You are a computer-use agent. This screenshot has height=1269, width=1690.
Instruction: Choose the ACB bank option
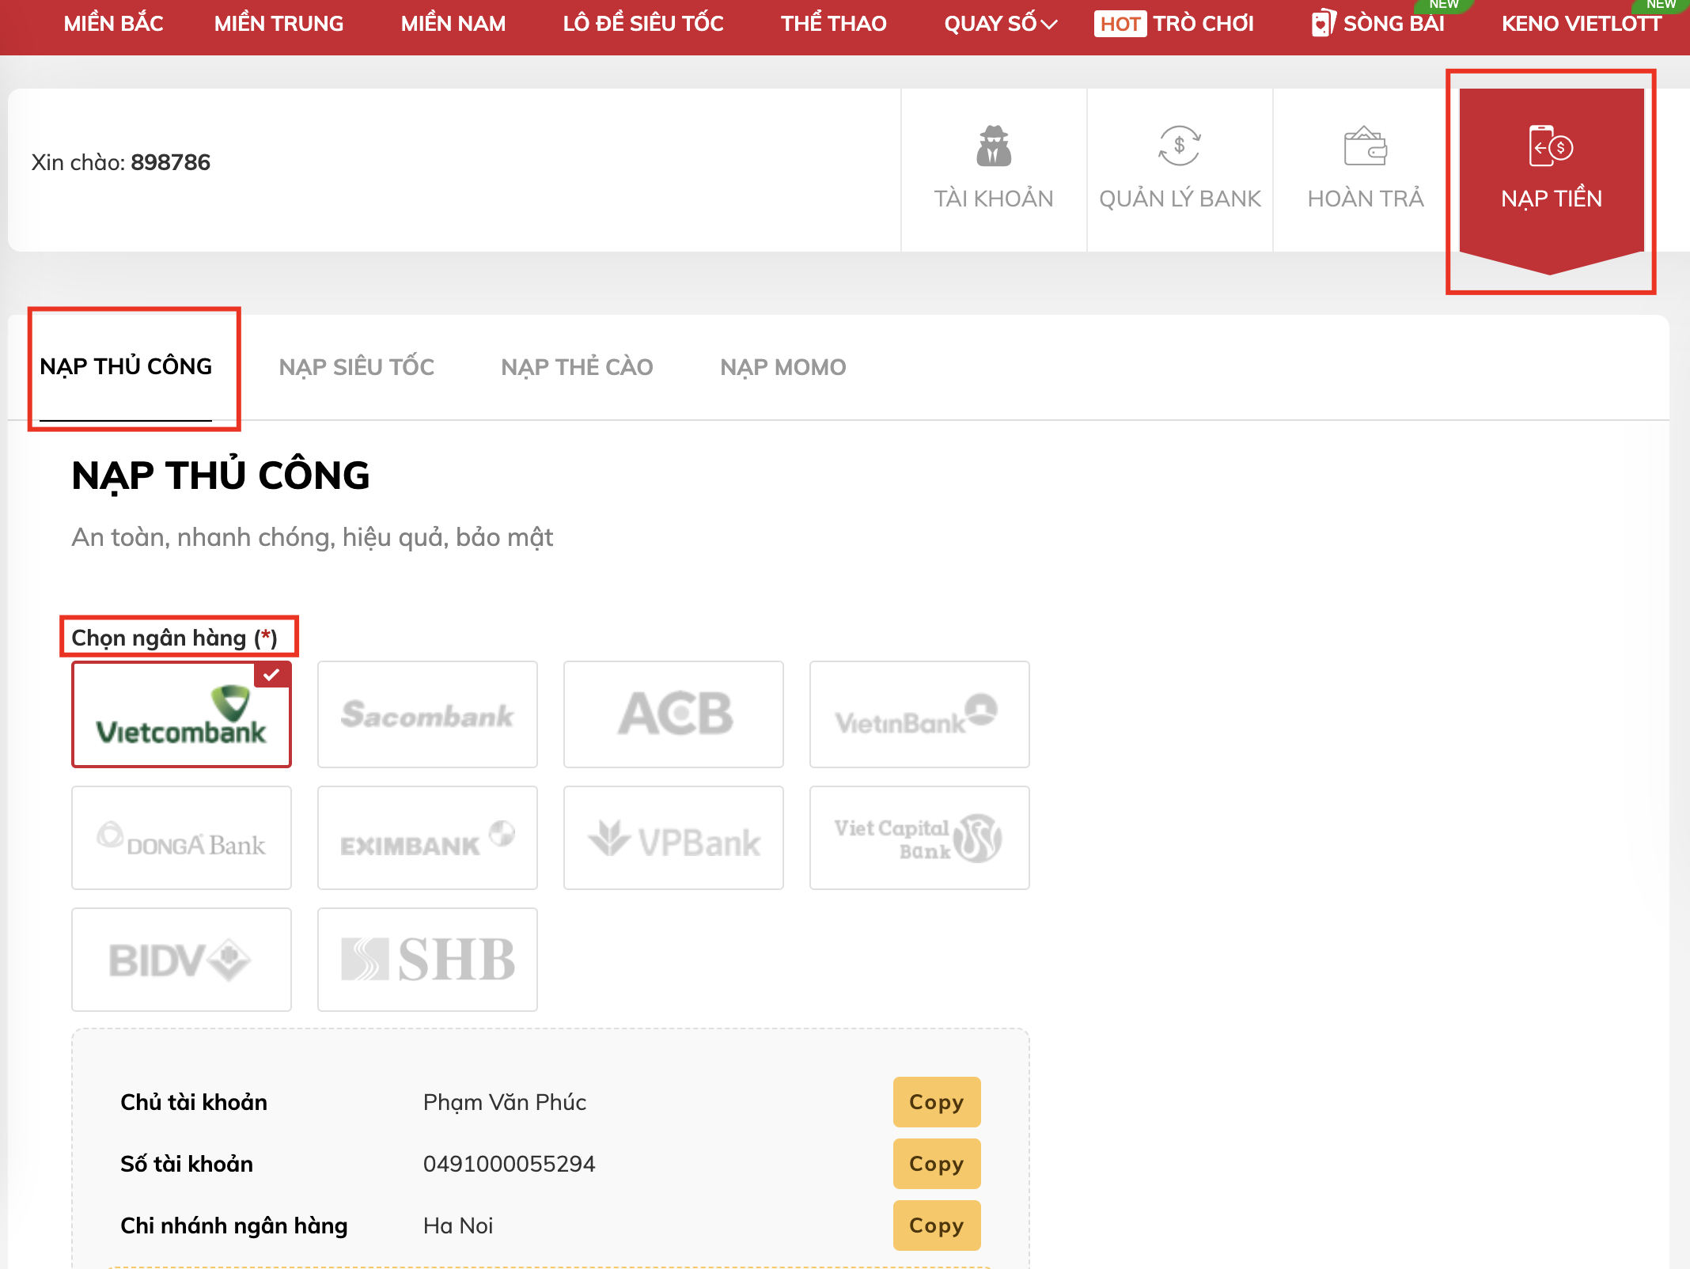(x=673, y=714)
